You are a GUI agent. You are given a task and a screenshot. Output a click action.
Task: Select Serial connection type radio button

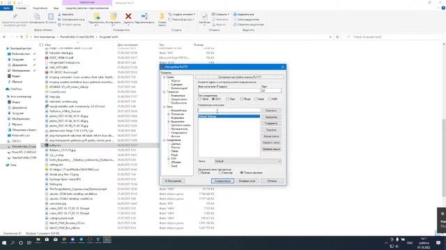pos(256,99)
